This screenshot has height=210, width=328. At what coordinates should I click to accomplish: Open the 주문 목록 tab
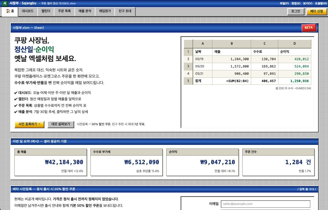64,11
